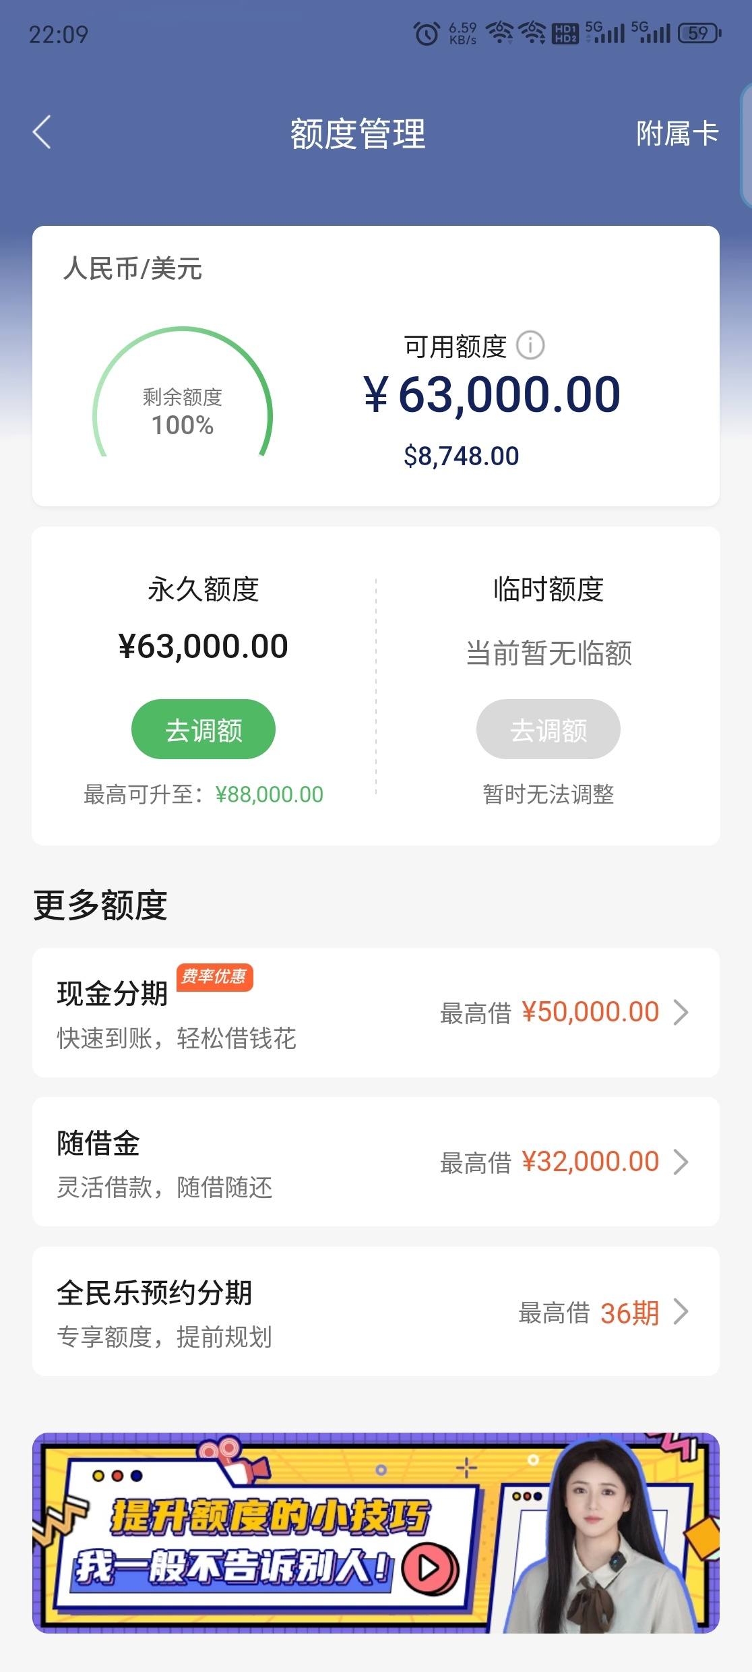Tap the 费率优惠 badge
Viewport: 752px width, 1672px height.
pyautogui.click(x=215, y=977)
